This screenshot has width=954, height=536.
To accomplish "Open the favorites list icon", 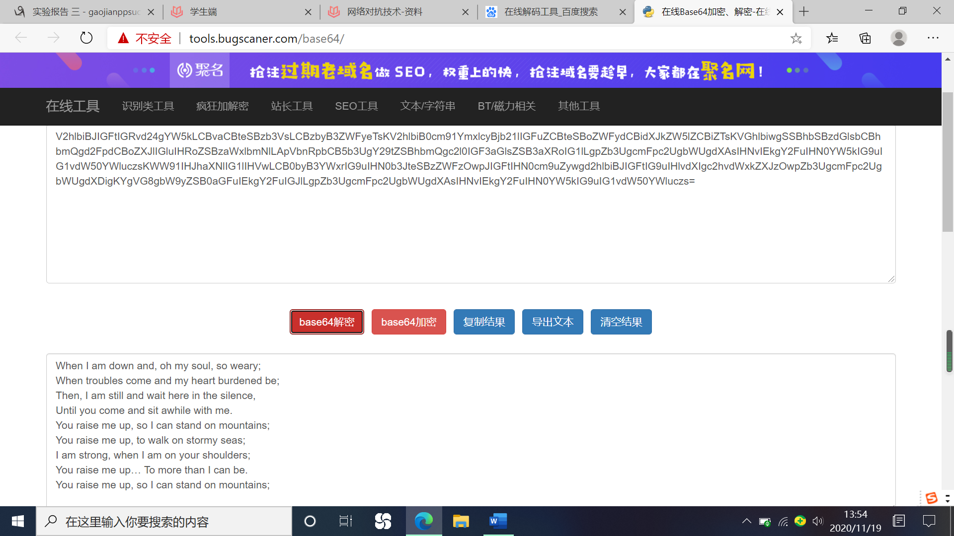I will pos(832,38).
